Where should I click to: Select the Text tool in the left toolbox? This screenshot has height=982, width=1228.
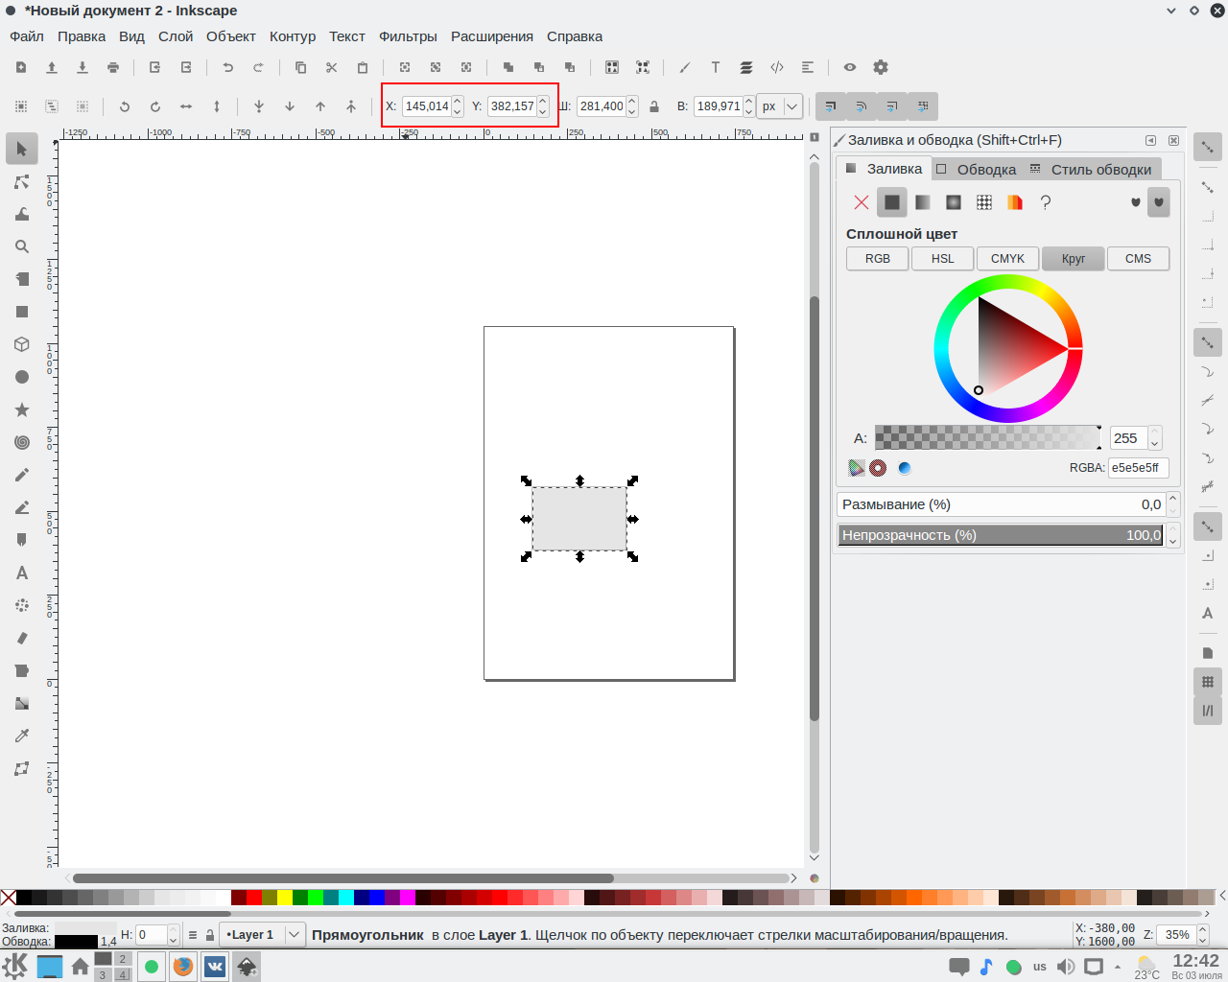tap(21, 573)
